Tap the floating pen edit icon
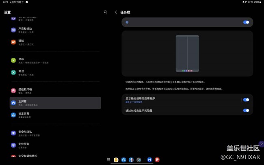 (261, 144)
